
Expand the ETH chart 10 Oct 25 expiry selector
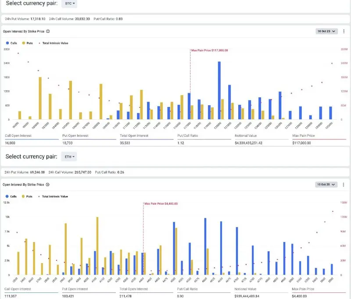pyautogui.click(x=326, y=185)
